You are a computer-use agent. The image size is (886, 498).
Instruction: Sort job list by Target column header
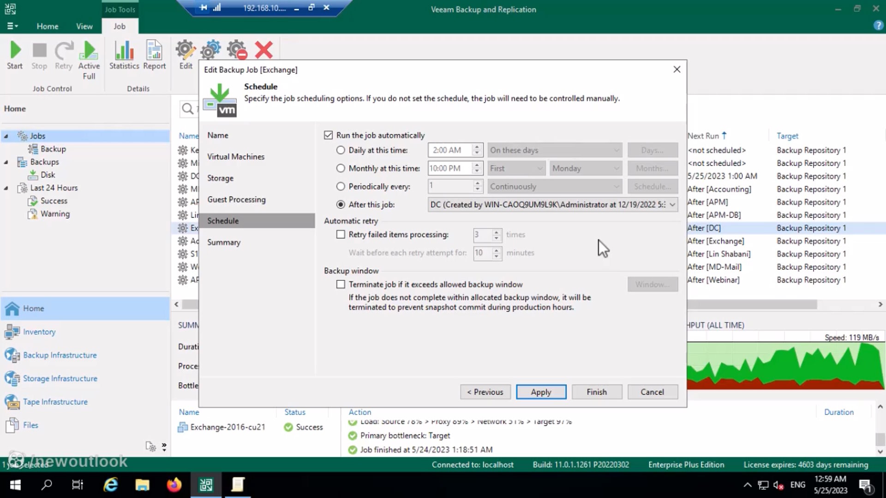tap(787, 136)
